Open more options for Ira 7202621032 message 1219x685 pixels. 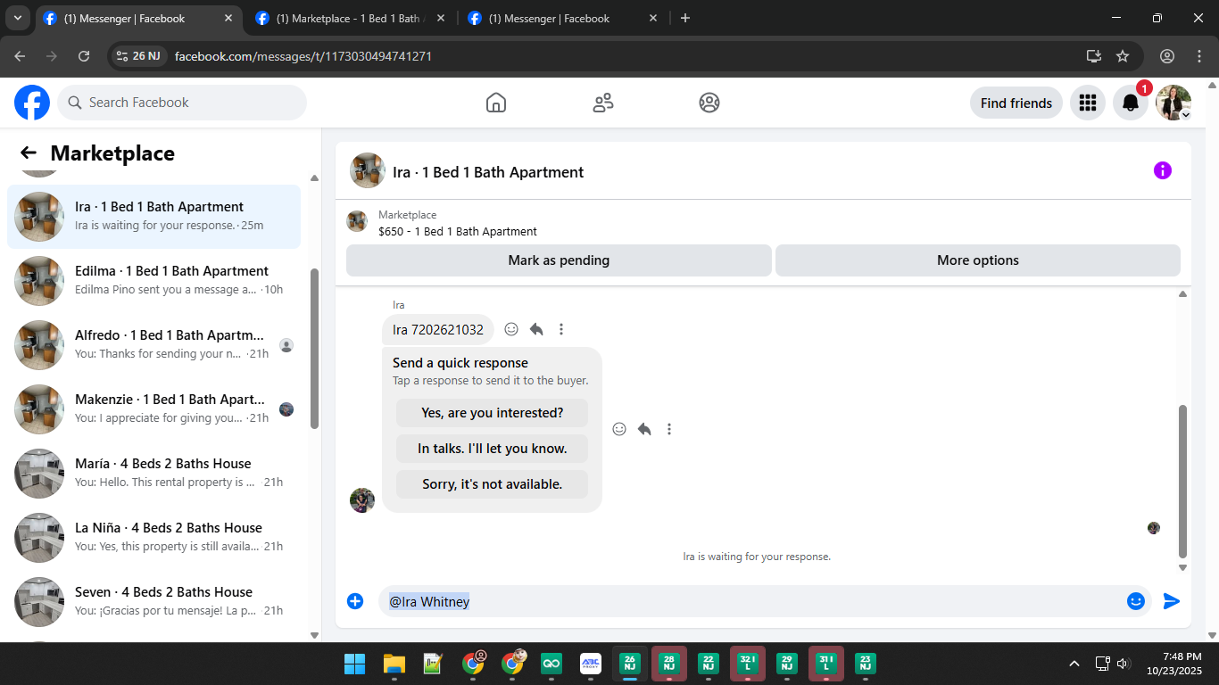(561, 329)
